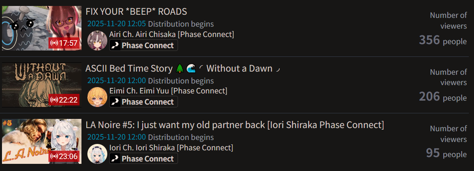Open channel name Iori Ch. Iori Shiraka

tap(171, 148)
